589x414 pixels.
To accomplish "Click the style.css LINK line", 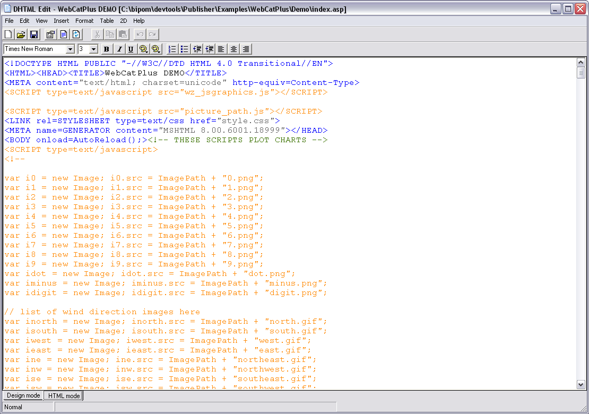I will [142, 120].
